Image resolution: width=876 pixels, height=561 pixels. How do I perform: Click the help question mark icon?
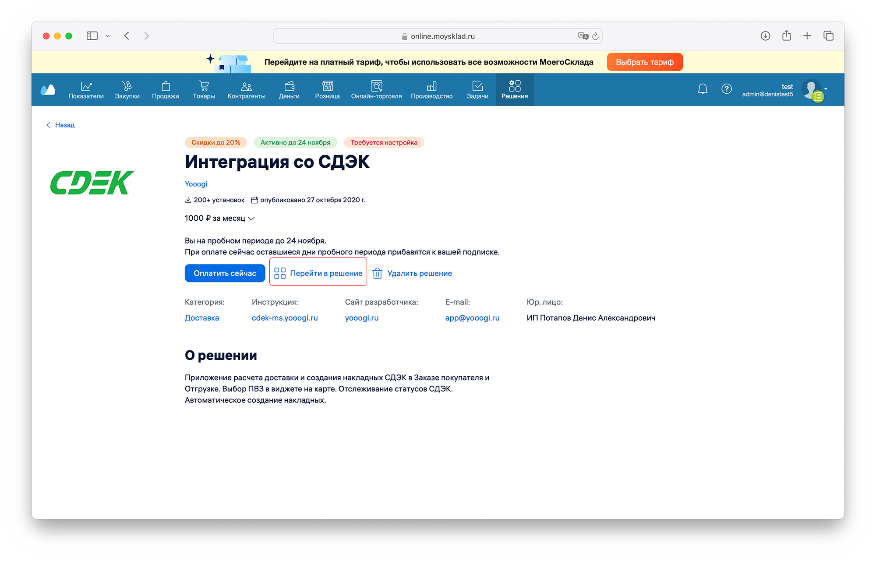click(x=726, y=89)
